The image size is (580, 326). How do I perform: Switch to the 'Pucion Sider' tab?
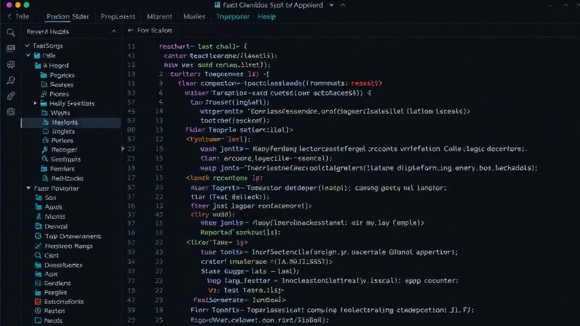(x=67, y=16)
